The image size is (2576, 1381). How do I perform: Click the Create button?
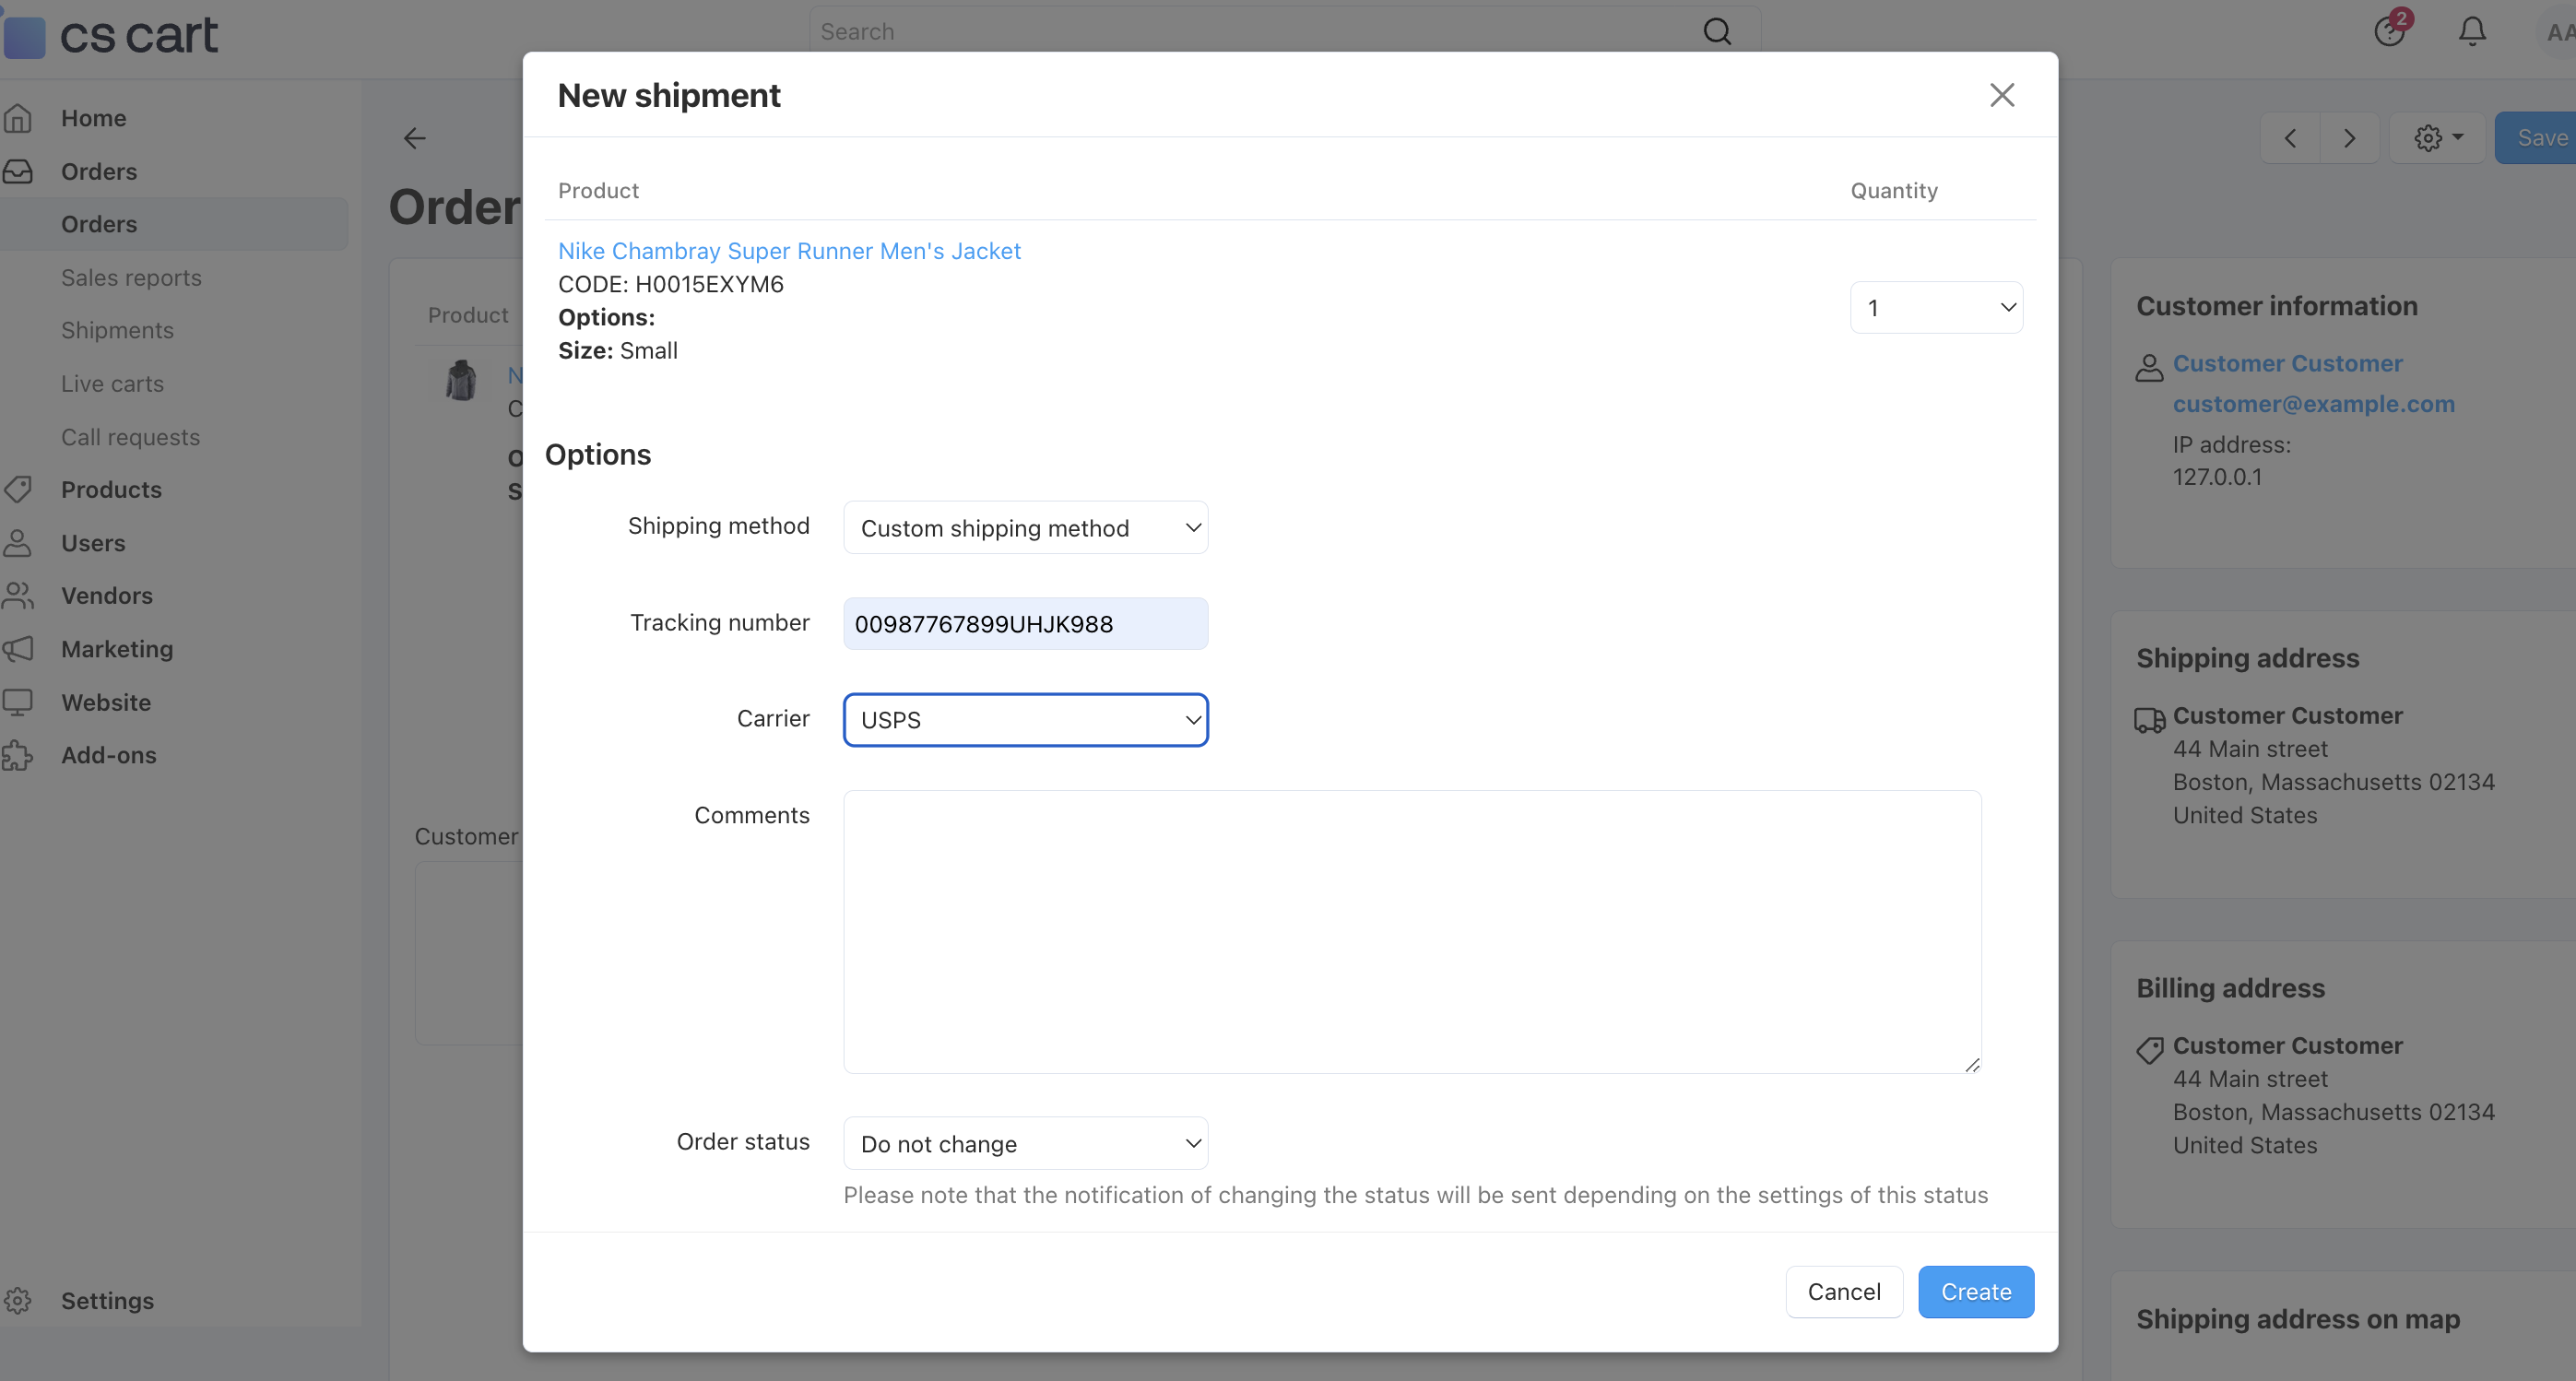1976,1291
